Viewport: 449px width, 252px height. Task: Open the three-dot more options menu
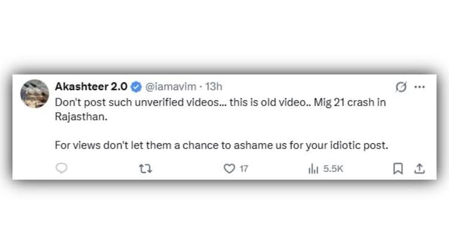tap(420, 87)
